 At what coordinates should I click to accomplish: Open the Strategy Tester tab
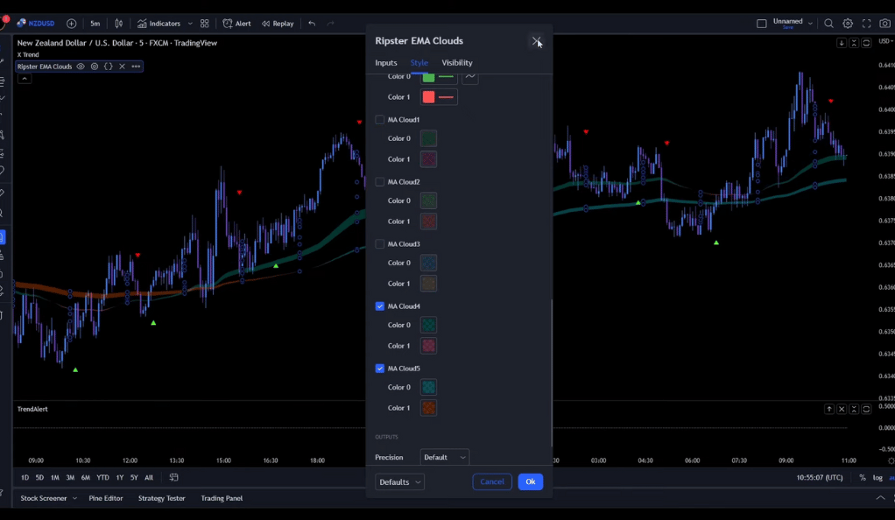point(161,498)
